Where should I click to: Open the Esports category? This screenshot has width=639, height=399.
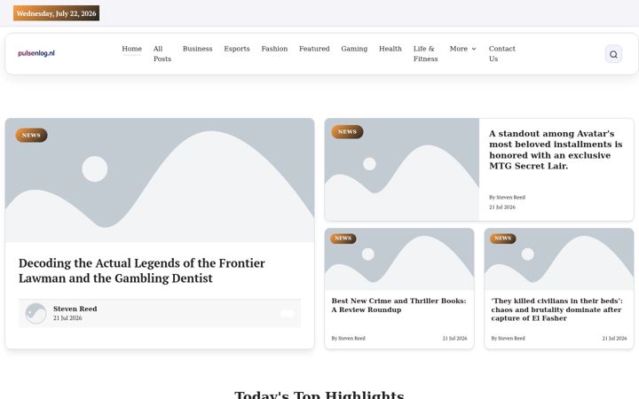pyautogui.click(x=237, y=49)
